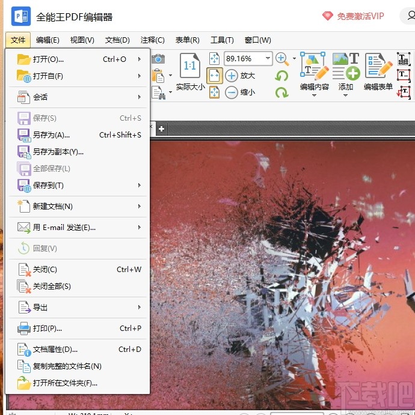Expand the 打开(O) submenu arrow

(140, 59)
